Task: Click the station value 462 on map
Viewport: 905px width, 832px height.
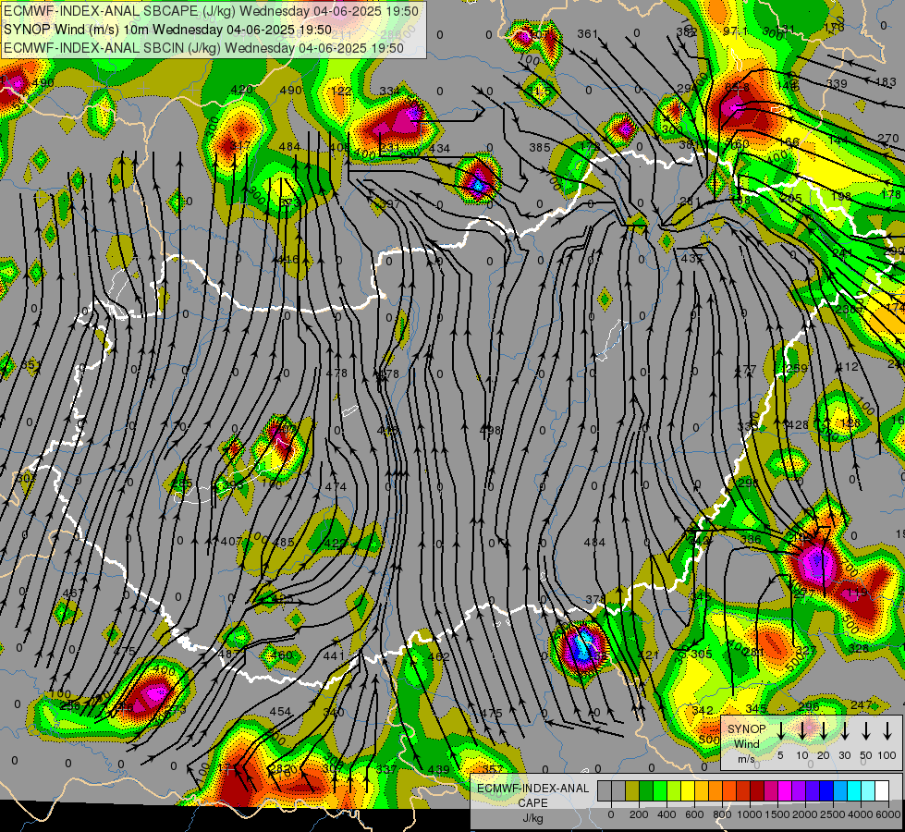Action: (439, 656)
